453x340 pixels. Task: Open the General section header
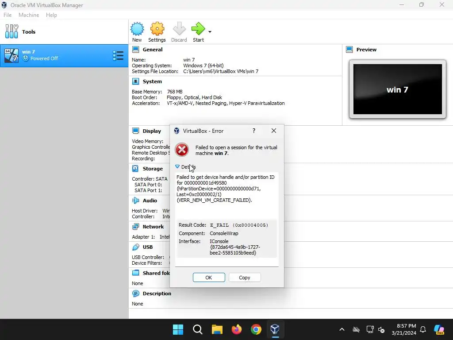point(153,50)
